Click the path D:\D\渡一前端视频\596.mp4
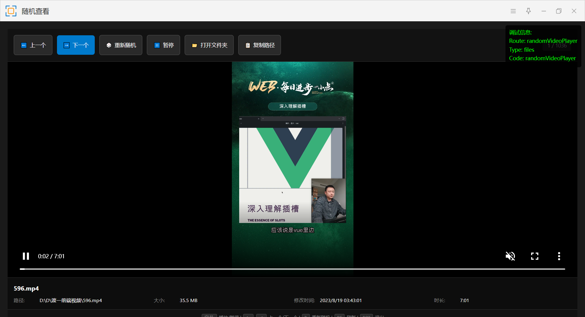 (x=71, y=301)
